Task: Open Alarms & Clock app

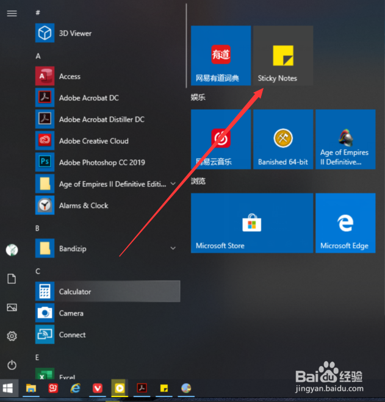Action: 108,206
